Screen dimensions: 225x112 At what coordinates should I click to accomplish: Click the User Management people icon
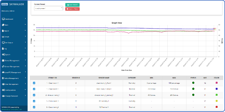3,84
